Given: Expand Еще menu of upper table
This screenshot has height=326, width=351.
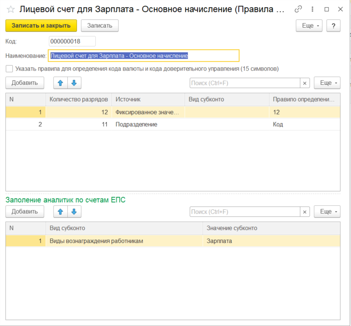Looking at the screenshot, I should coord(327,83).
